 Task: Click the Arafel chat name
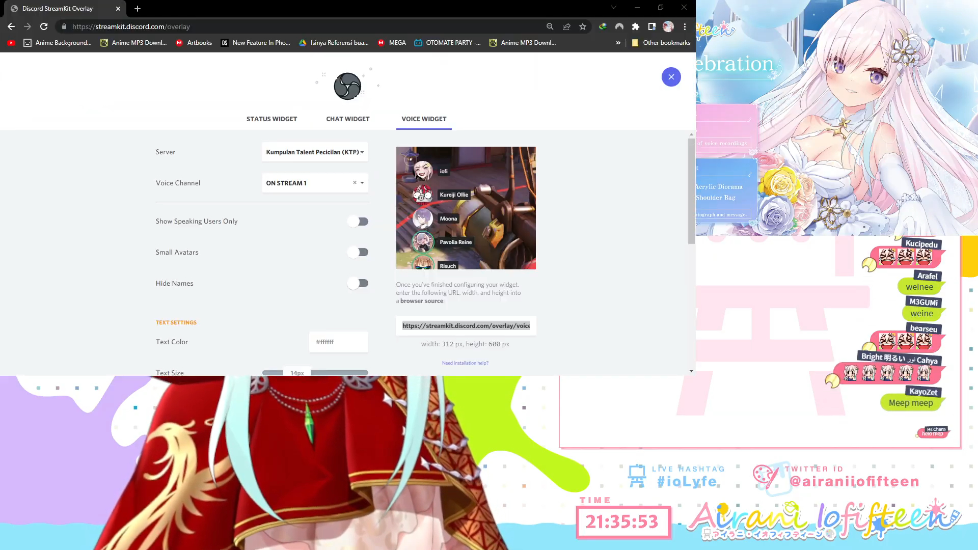point(927,276)
